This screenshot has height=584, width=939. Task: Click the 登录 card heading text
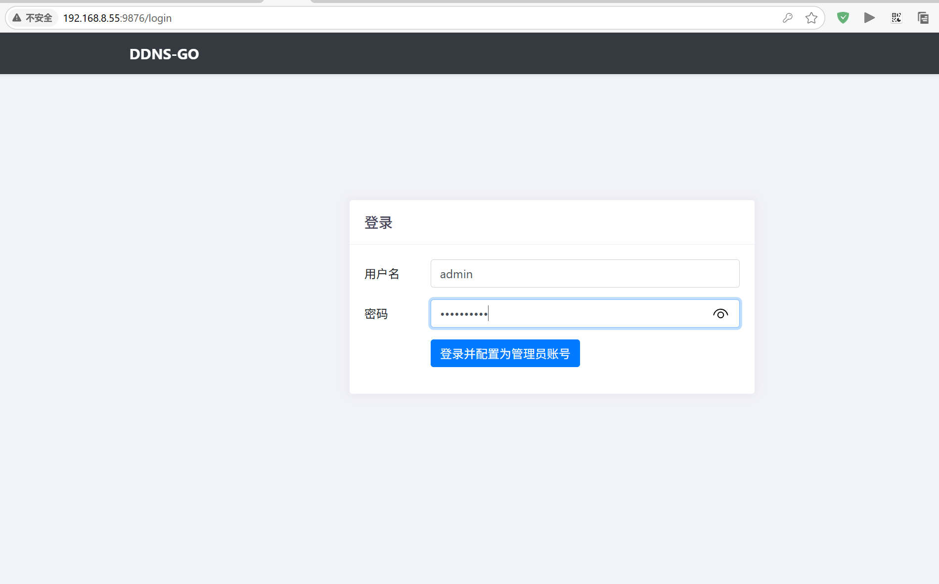coord(378,222)
